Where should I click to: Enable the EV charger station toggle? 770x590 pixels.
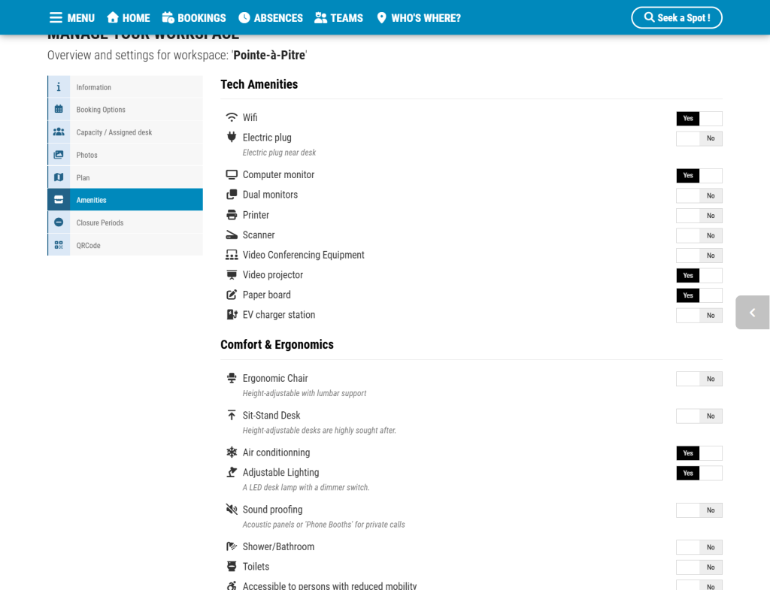(699, 315)
